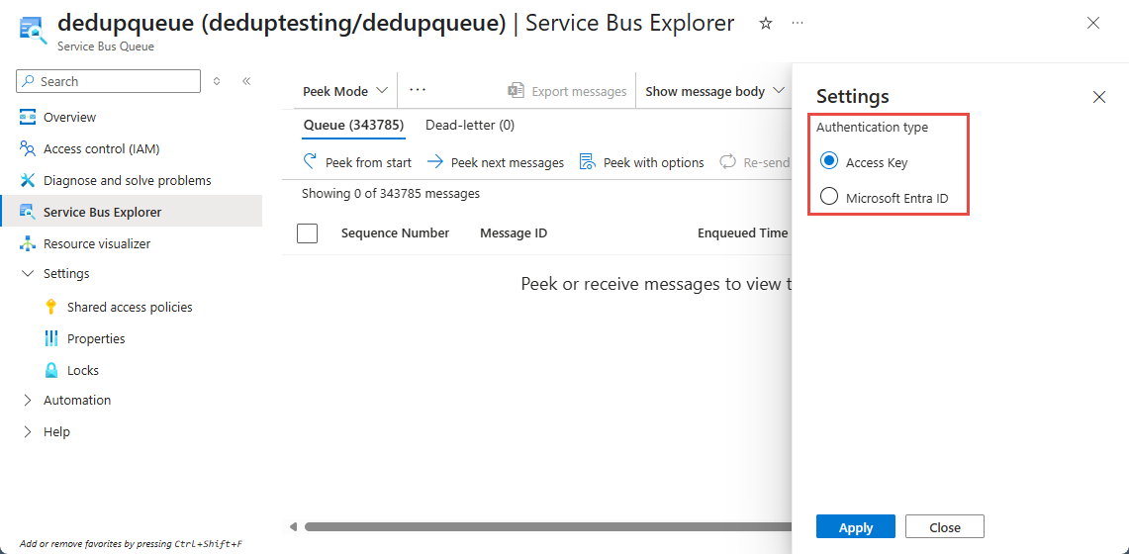This screenshot has width=1129, height=554.
Task: Check the select-all messages checkbox
Action: point(308,233)
